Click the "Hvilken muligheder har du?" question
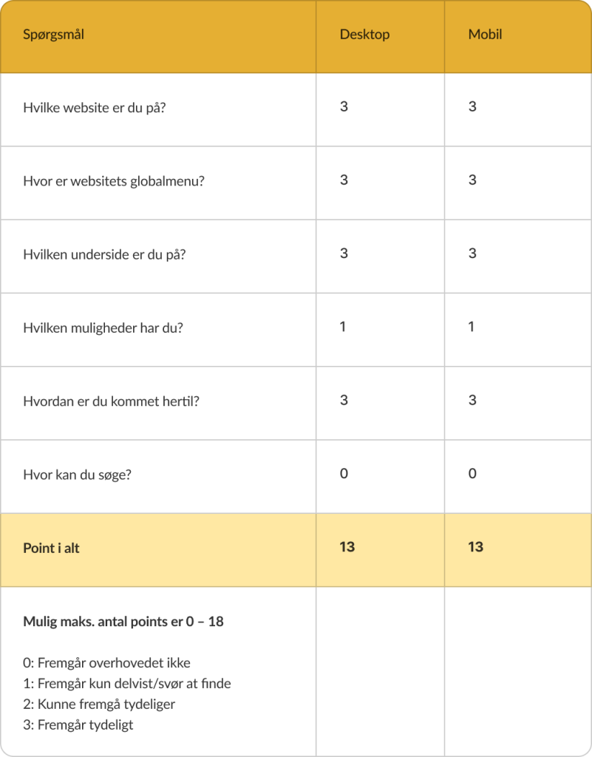Viewport: 592px width, 757px height. point(103,327)
